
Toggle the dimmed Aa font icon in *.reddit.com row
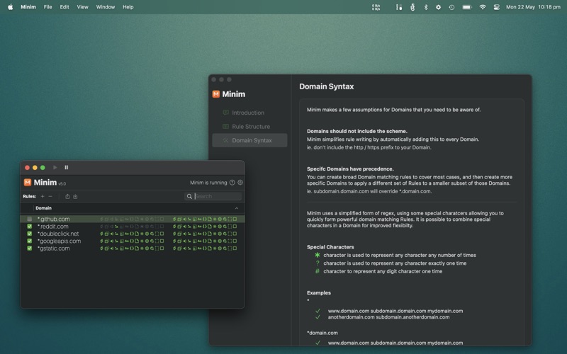pos(127,227)
